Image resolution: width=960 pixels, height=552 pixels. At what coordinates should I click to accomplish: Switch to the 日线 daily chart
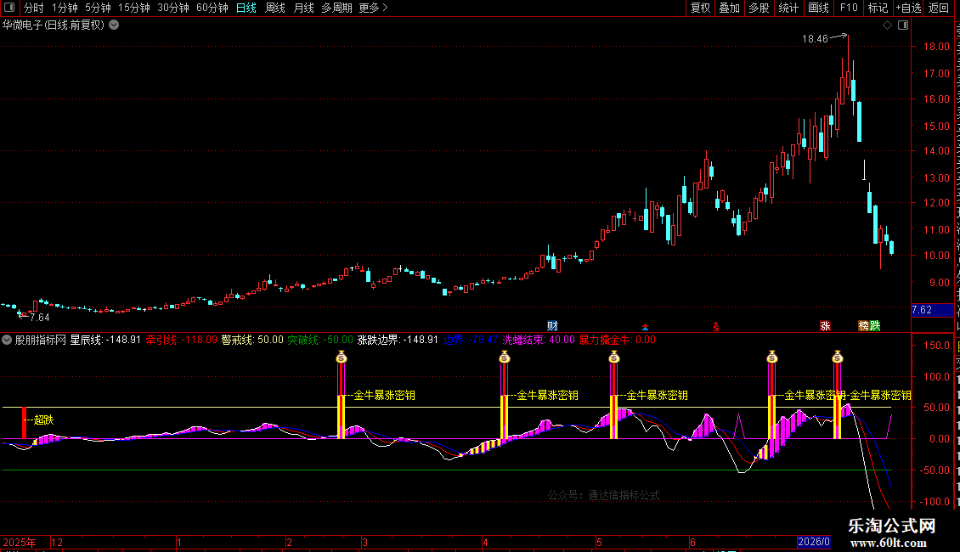[x=246, y=8]
